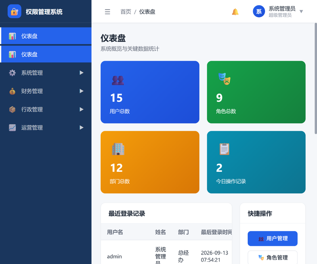317x264 pixels.
Task: Click the 首页 breadcrumb link
Action: click(x=126, y=12)
